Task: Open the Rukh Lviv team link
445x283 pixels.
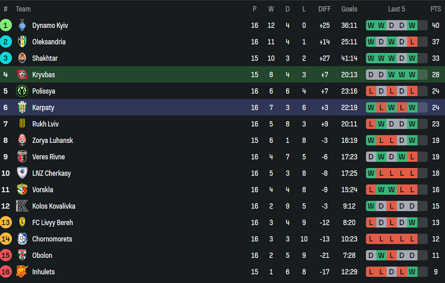Action: click(x=45, y=124)
